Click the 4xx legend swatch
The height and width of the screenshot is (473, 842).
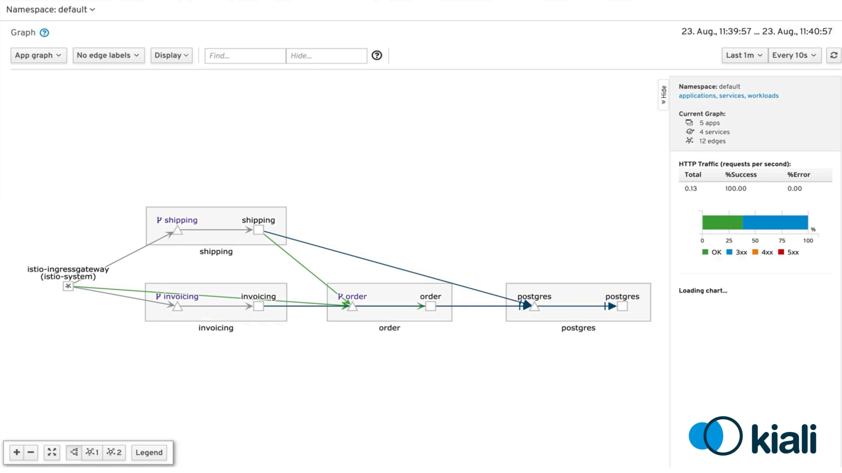click(x=755, y=252)
